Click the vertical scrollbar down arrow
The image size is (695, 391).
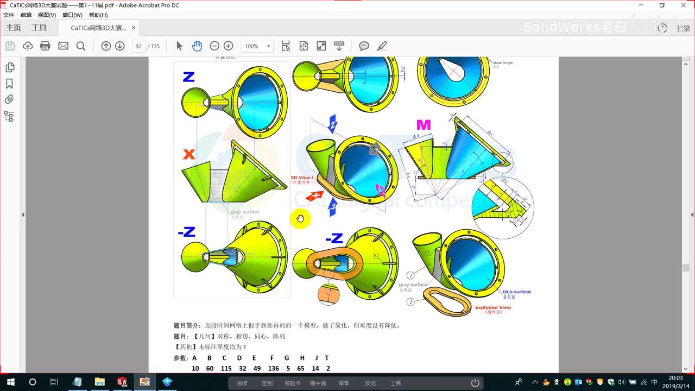click(686, 369)
